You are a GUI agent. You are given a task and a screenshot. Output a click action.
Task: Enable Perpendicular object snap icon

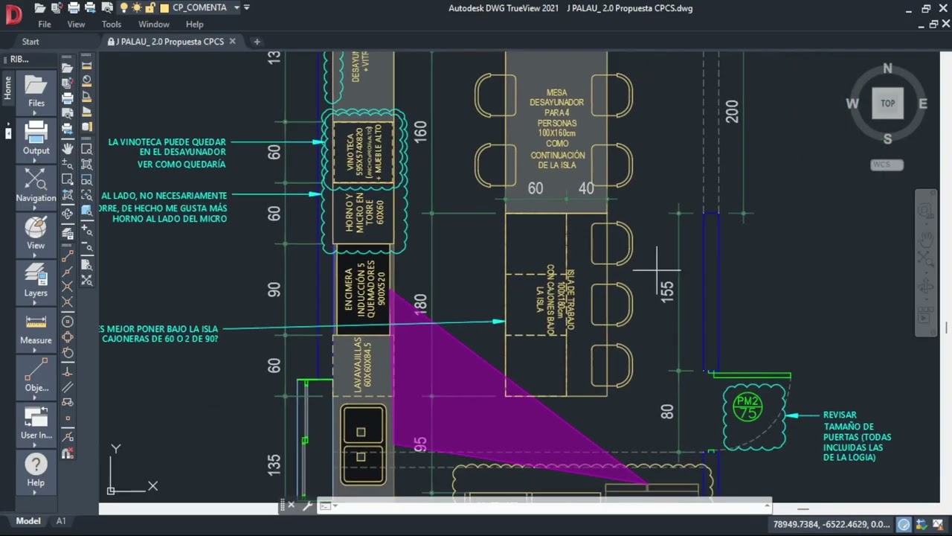[x=68, y=374]
